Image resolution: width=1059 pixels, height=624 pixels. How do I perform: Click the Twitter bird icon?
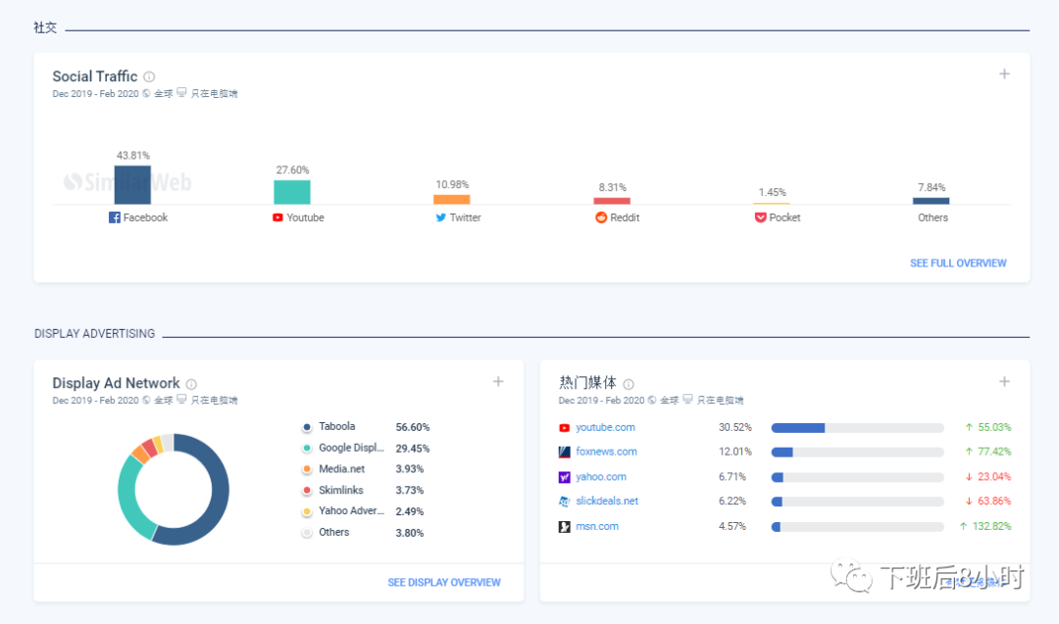[x=441, y=217]
